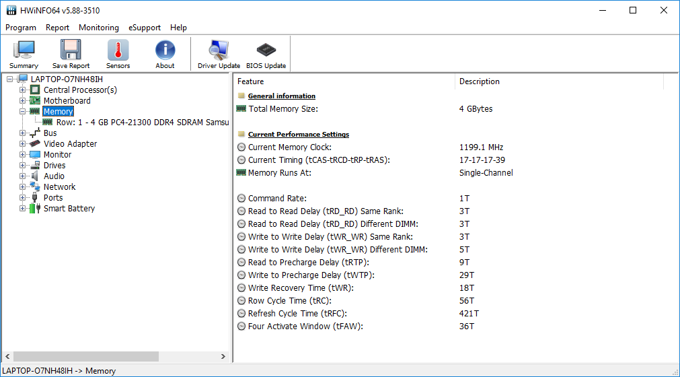Click the tree scrollbar left arrow
The image size is (680, 377).
coord(7,356)
